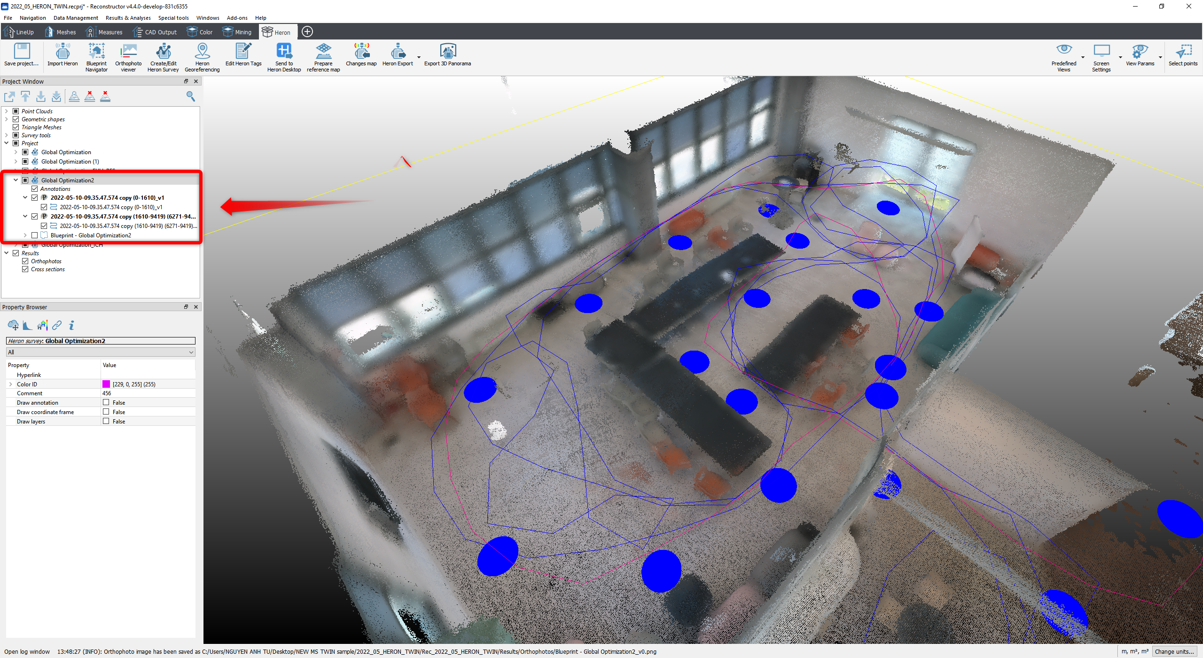Click the Change units button
The image size is (1203, 658).
click(1174, 651)
